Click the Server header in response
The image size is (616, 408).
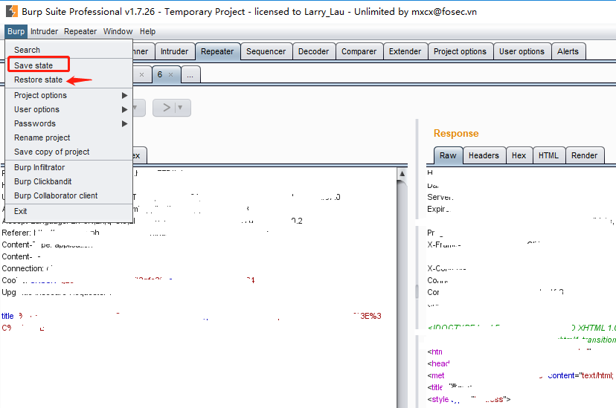click(x=440, y=197)
